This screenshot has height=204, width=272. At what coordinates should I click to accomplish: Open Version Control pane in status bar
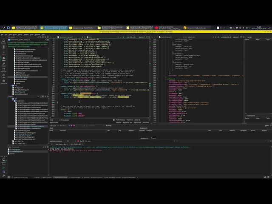(x=97, y=177)
